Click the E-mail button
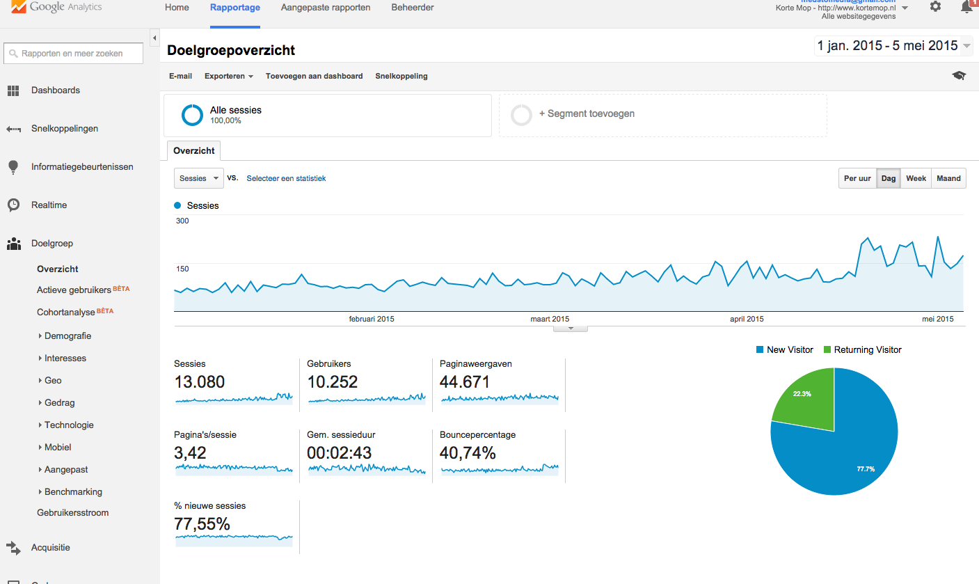This screenshot has height=584, width=979. pyautogui.click(x=180, y=76)
